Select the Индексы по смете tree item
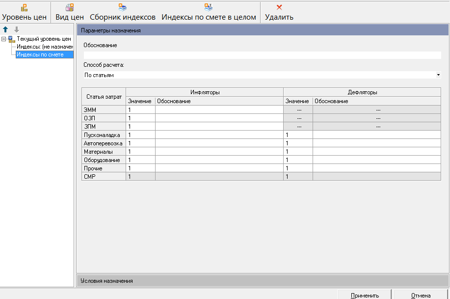 45,54
